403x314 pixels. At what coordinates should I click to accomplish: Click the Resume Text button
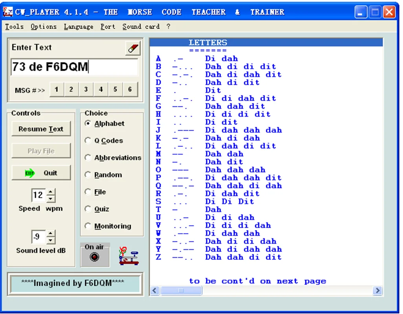click(41, 129)
